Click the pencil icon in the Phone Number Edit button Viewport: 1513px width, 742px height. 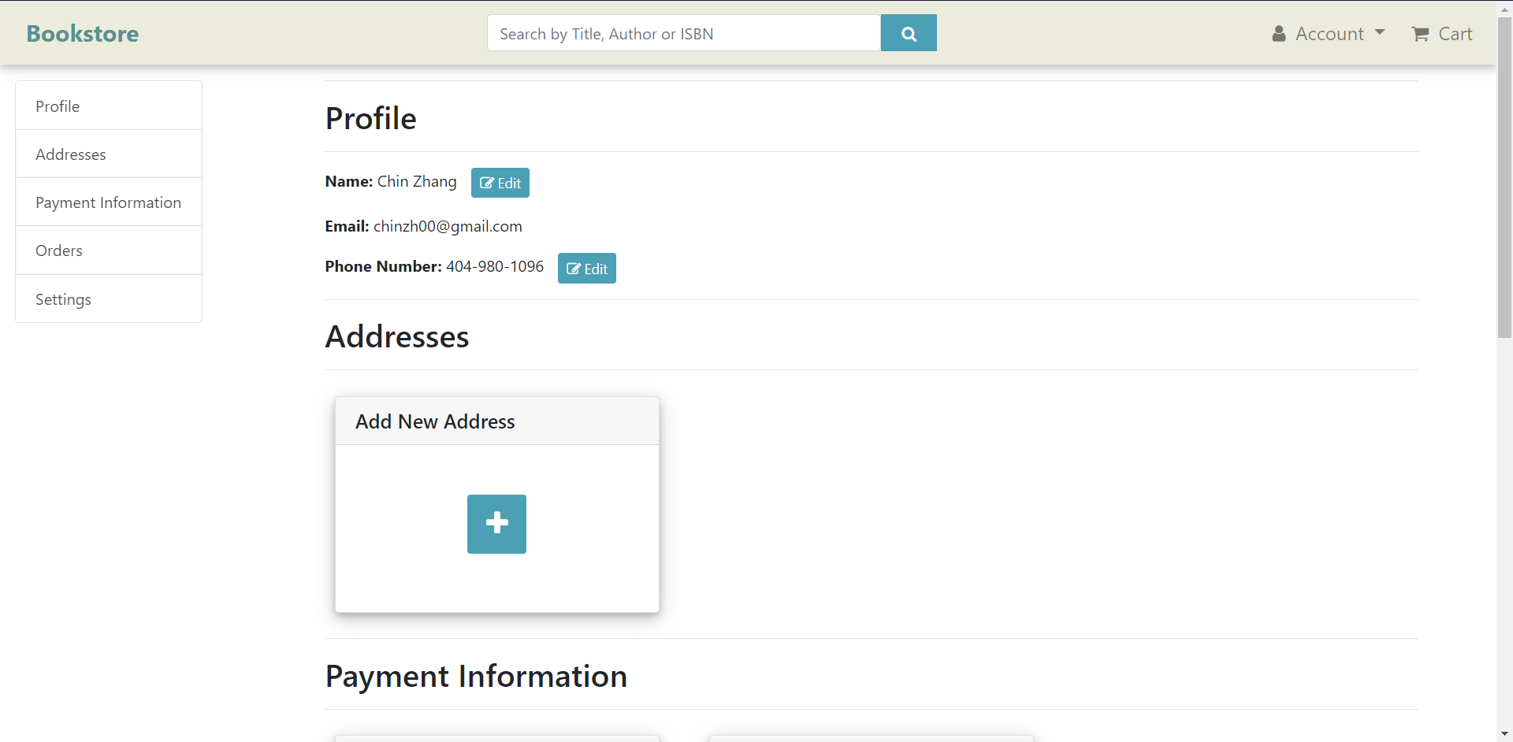point(574,269)
